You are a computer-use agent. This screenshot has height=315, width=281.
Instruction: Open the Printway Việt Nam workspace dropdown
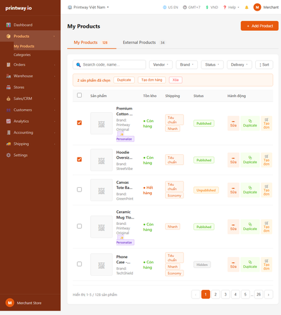(88, 8)
